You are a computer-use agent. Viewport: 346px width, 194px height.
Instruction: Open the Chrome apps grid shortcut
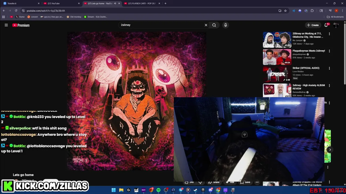(4, 17)
